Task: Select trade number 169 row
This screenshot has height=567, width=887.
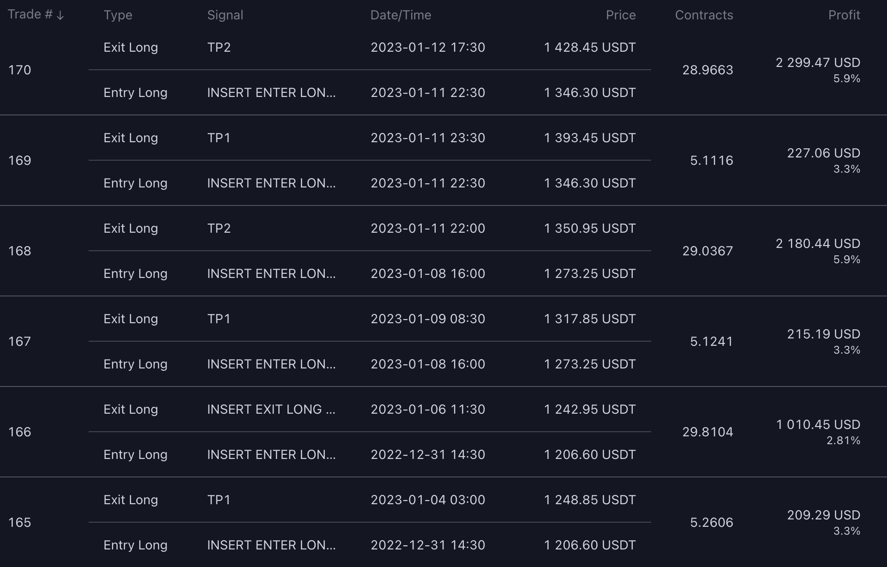Action: (x=20, y=161)
